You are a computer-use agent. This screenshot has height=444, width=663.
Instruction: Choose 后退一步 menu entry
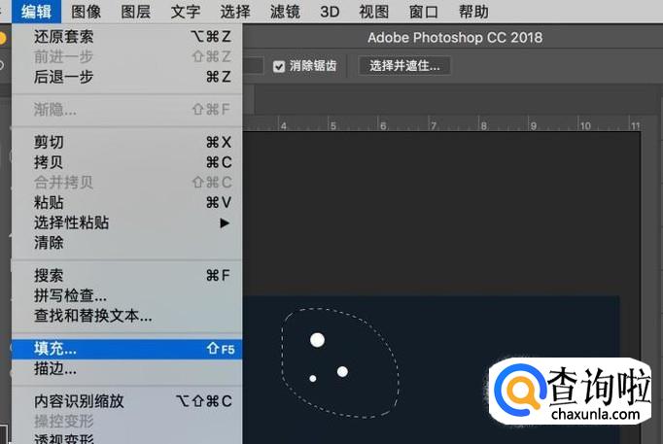(126, 77)
